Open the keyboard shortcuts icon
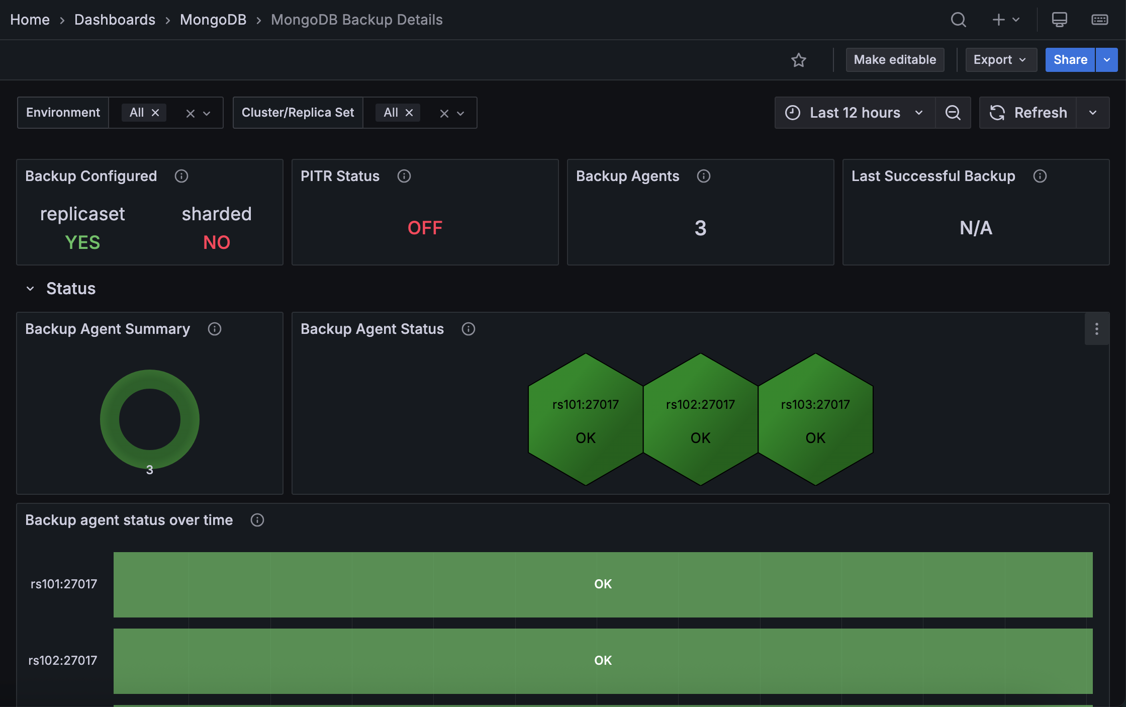This screenshot has width=1126, height=707. (1099, 20)
